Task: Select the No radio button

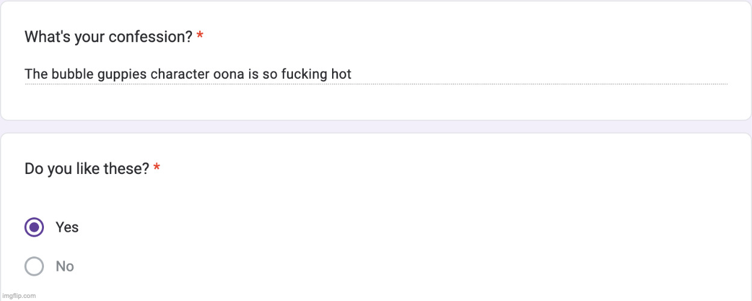Action: point(34,266)
